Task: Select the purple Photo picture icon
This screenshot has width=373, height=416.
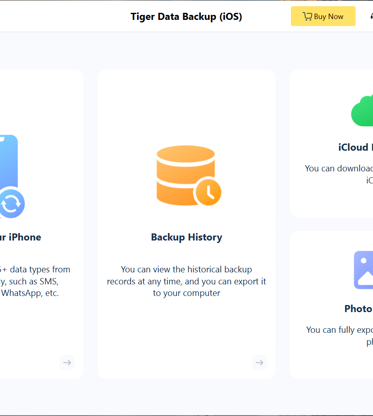Action: [363, 270]
